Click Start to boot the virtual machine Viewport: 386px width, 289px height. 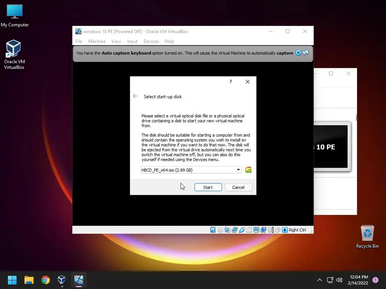(x=208, y=187)
